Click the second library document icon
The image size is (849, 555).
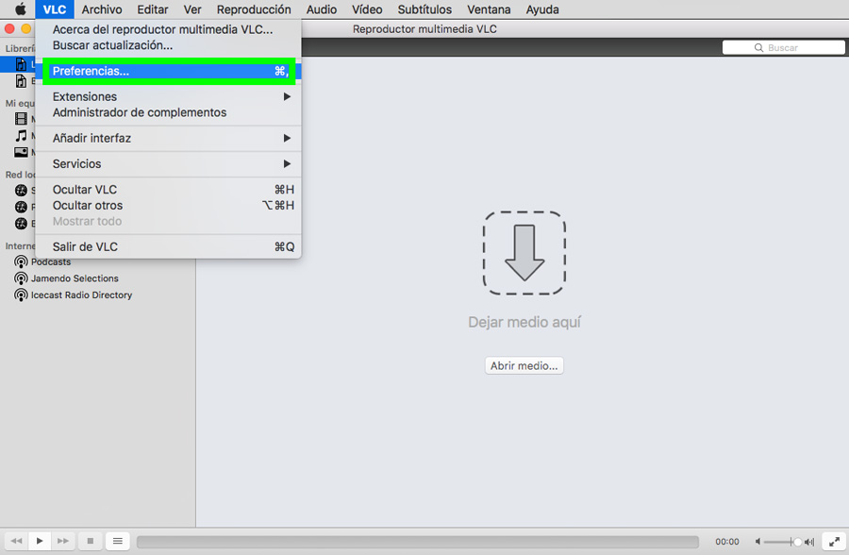21,81
